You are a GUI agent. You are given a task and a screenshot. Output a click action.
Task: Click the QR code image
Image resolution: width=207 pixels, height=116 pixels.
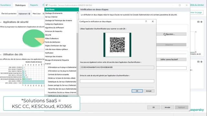[x=117, y=45]
